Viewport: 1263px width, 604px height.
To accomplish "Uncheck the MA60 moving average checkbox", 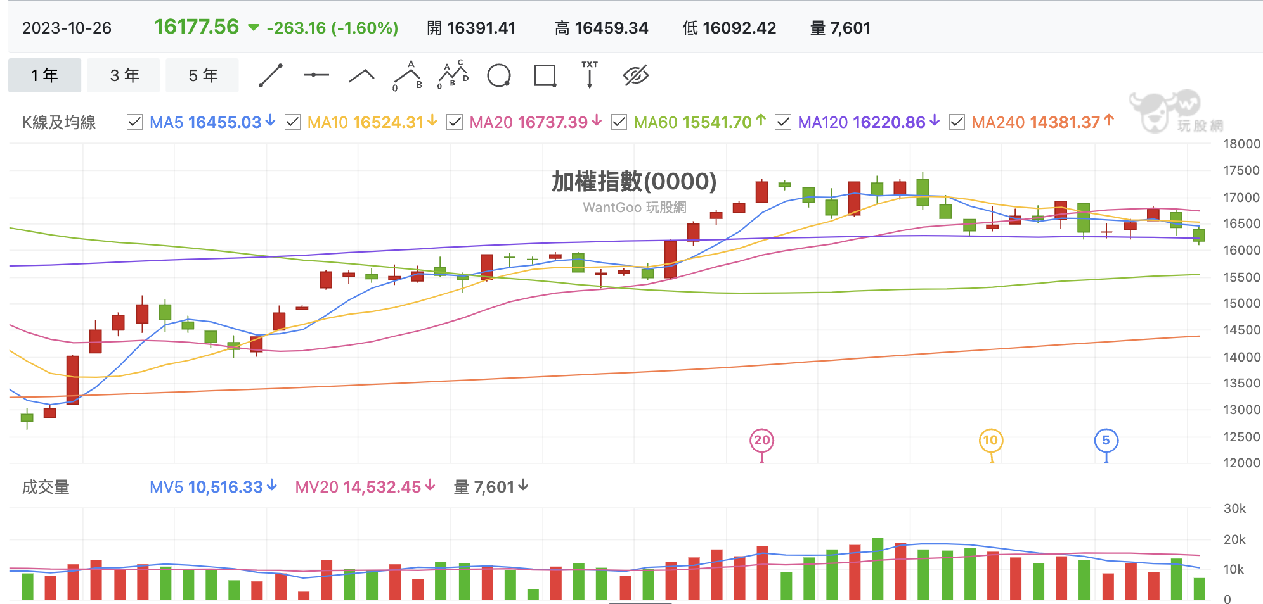I will click(x=619, y=122).
